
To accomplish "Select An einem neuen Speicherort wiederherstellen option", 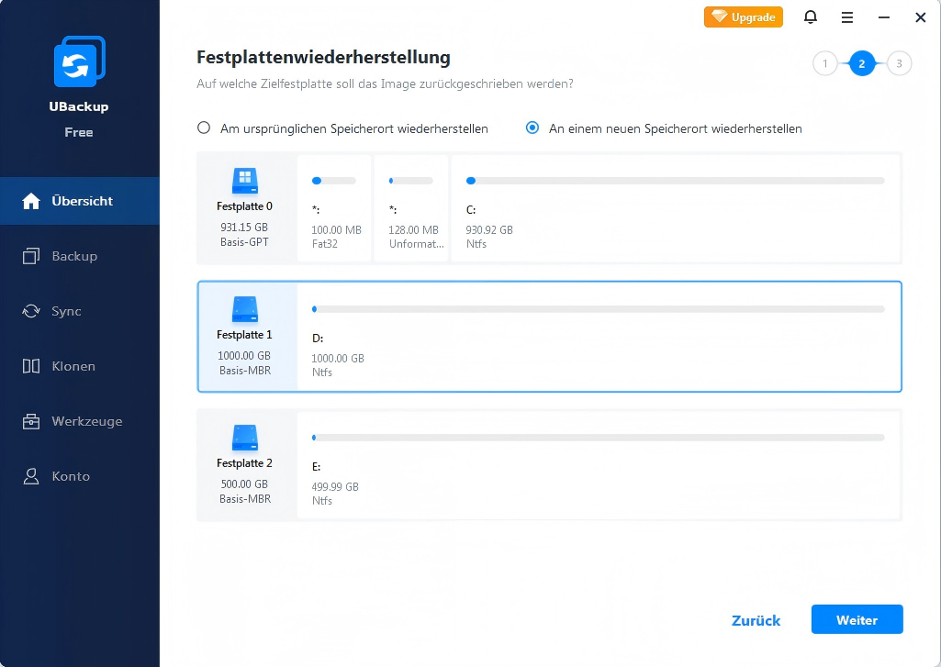I will [532, 128].
